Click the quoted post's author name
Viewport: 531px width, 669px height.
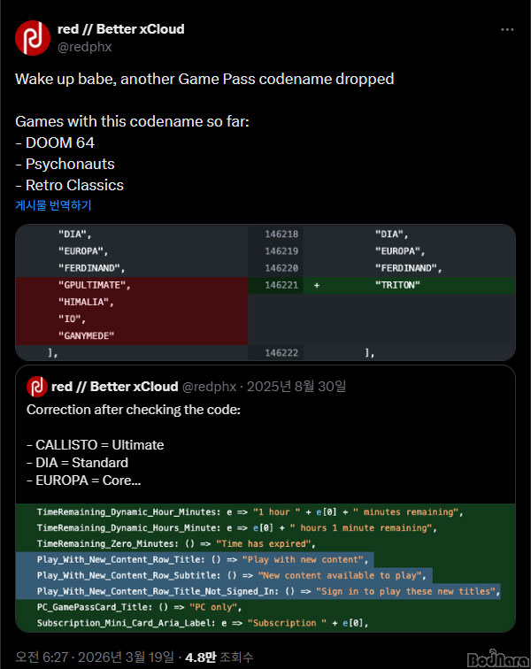tap(114, 387)
